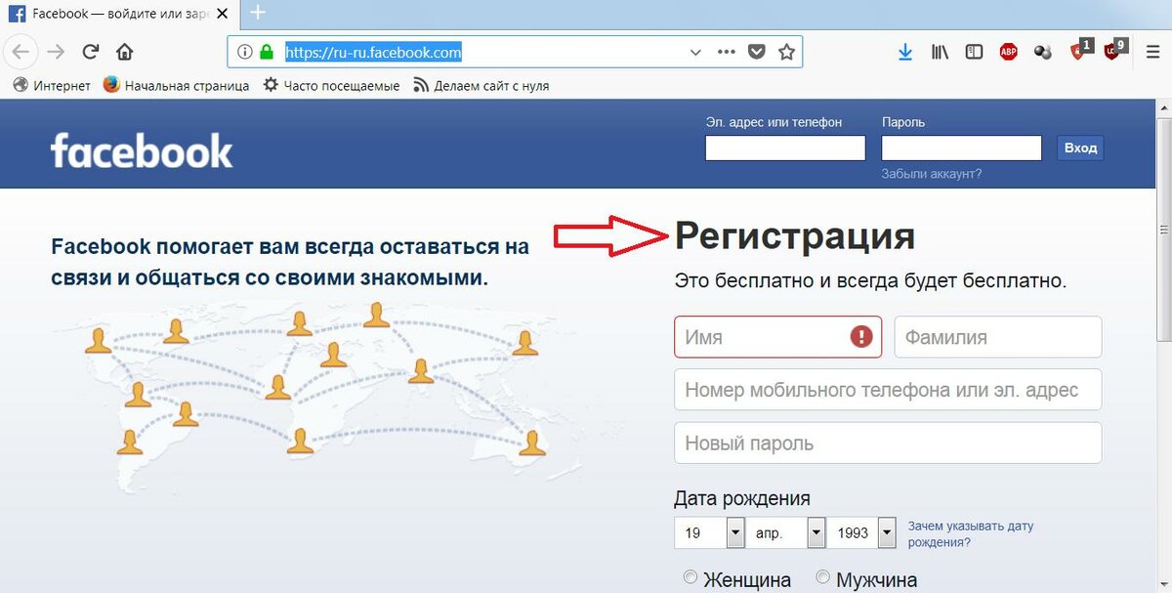Image resolution: width=1172 pixels, height=593 pixels.
Task: Open the browser Home page icon
Action: coord(125,52)
